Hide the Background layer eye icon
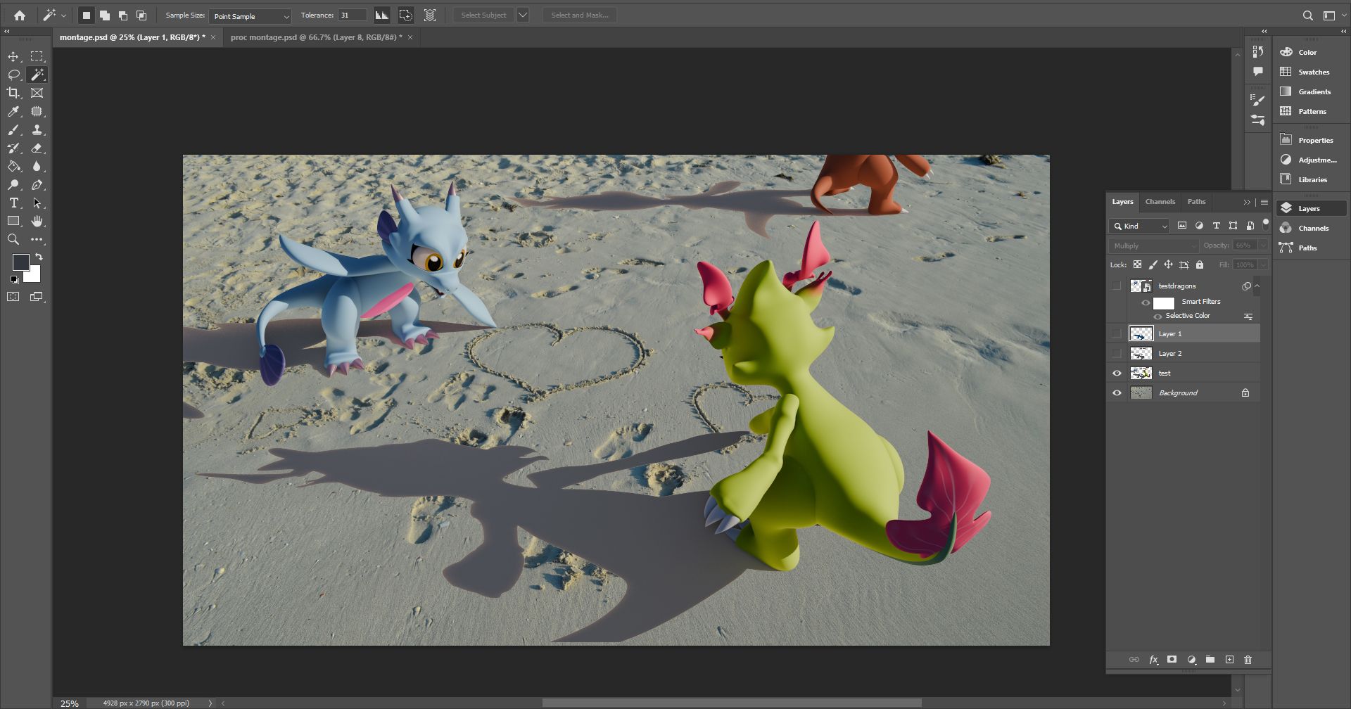The width and height of the screenshot is (1351, 709). click(1117, 392)
